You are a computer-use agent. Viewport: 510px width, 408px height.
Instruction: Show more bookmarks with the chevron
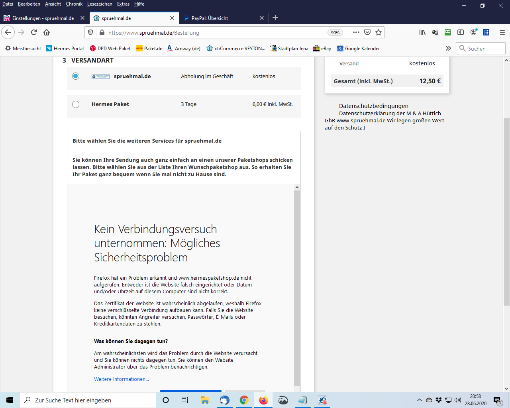tap(448, 48)
